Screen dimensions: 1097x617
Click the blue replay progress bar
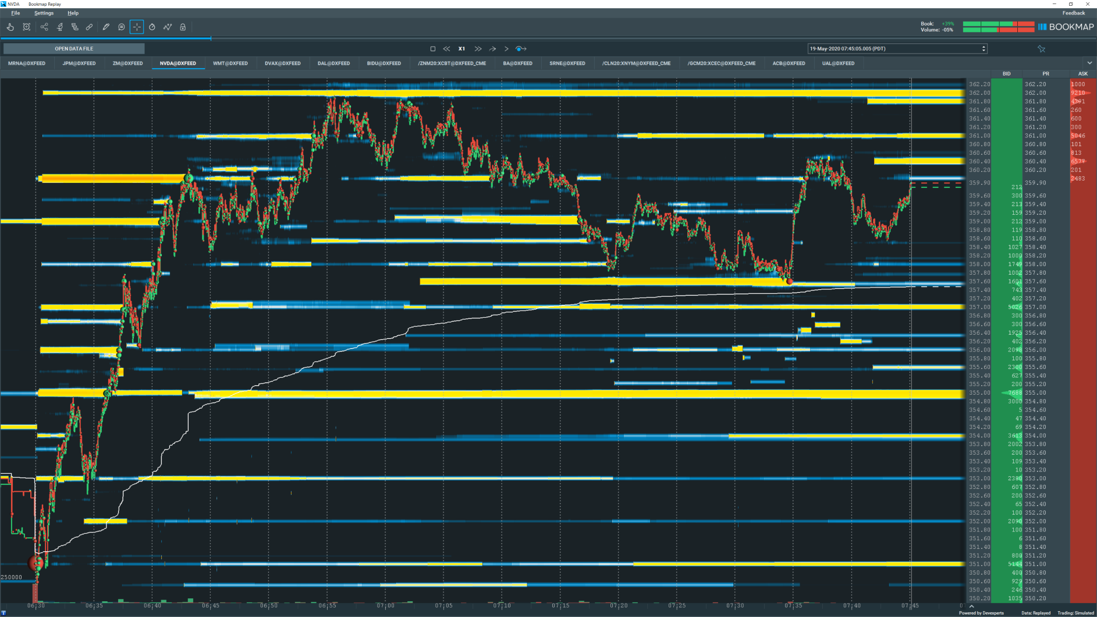105,38
